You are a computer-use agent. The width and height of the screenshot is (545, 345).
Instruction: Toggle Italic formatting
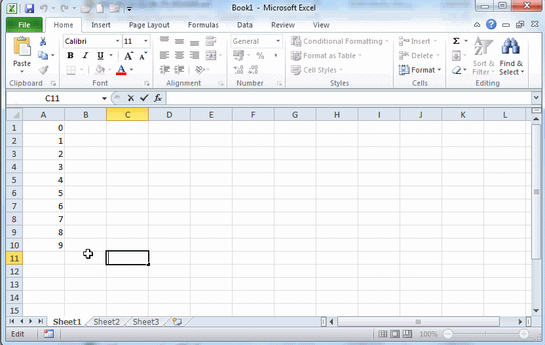coord(86,56)
